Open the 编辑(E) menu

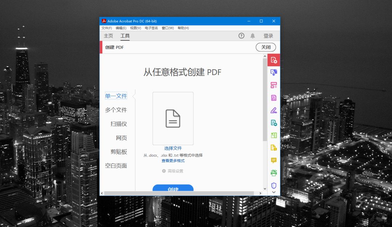(121, 28)
